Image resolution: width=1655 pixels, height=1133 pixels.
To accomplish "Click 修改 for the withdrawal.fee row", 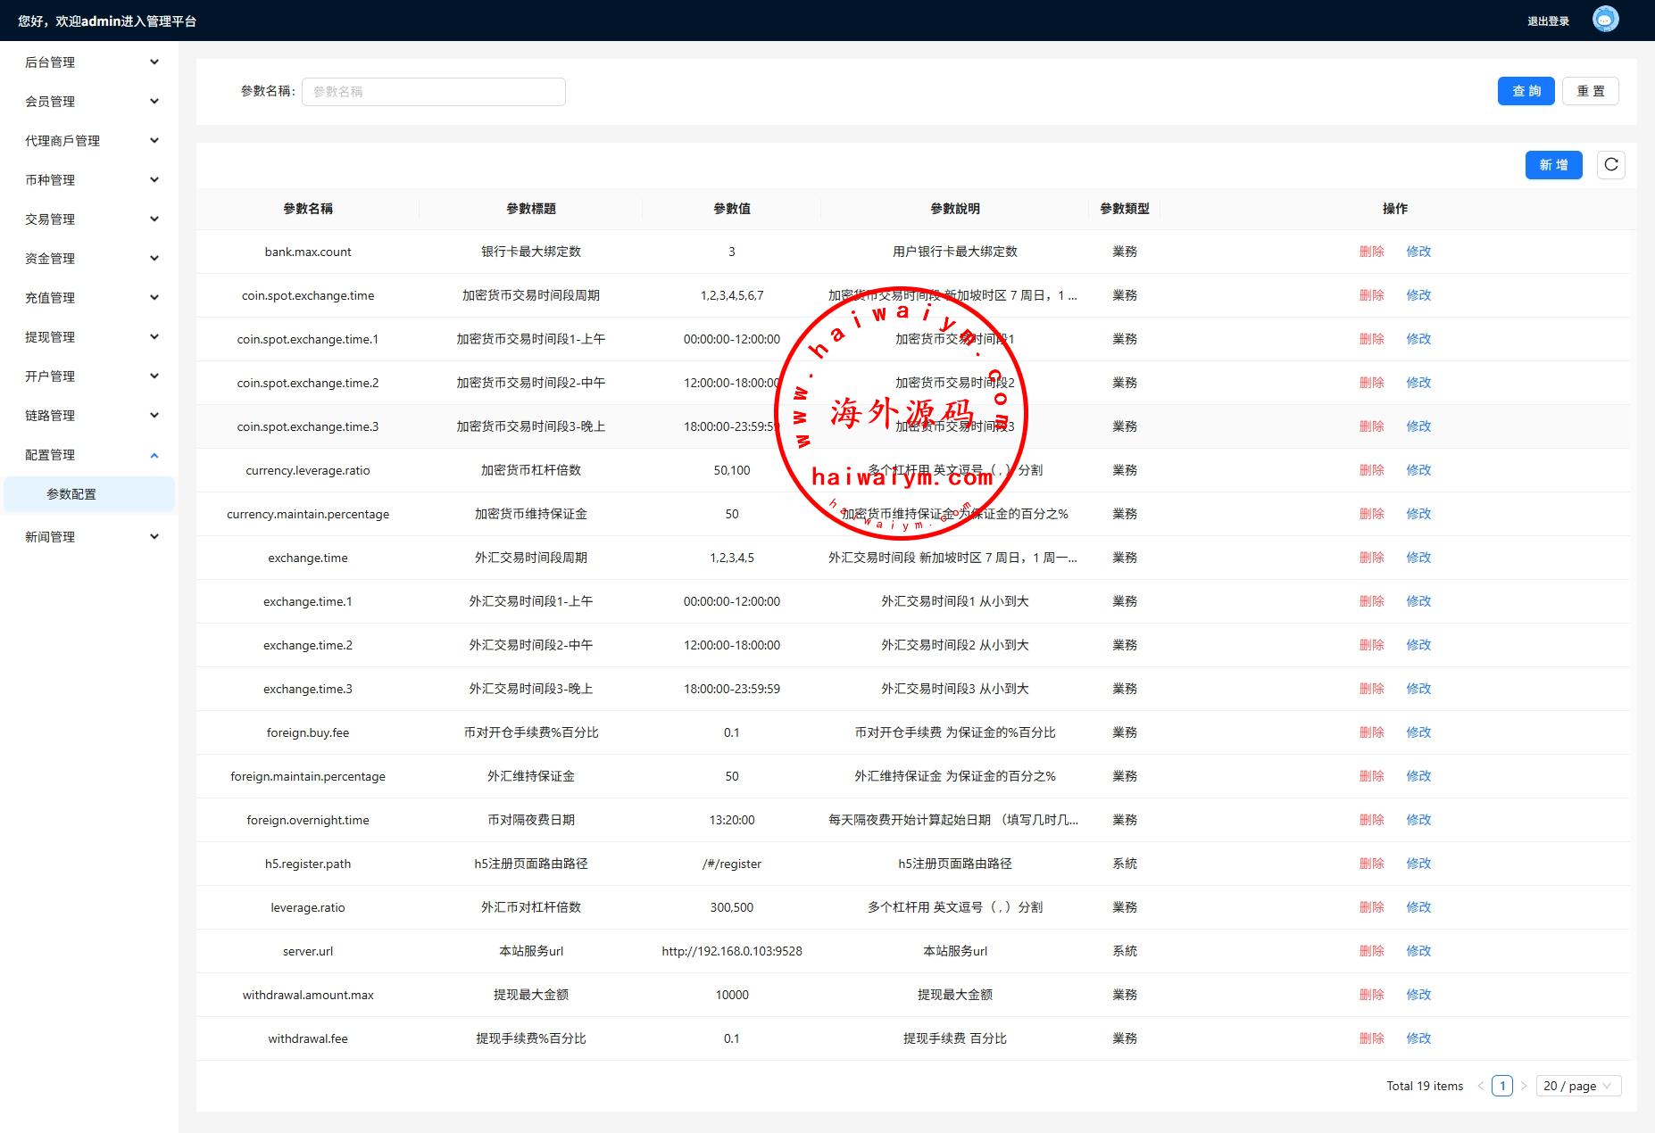I will tap(1418, 1038).
